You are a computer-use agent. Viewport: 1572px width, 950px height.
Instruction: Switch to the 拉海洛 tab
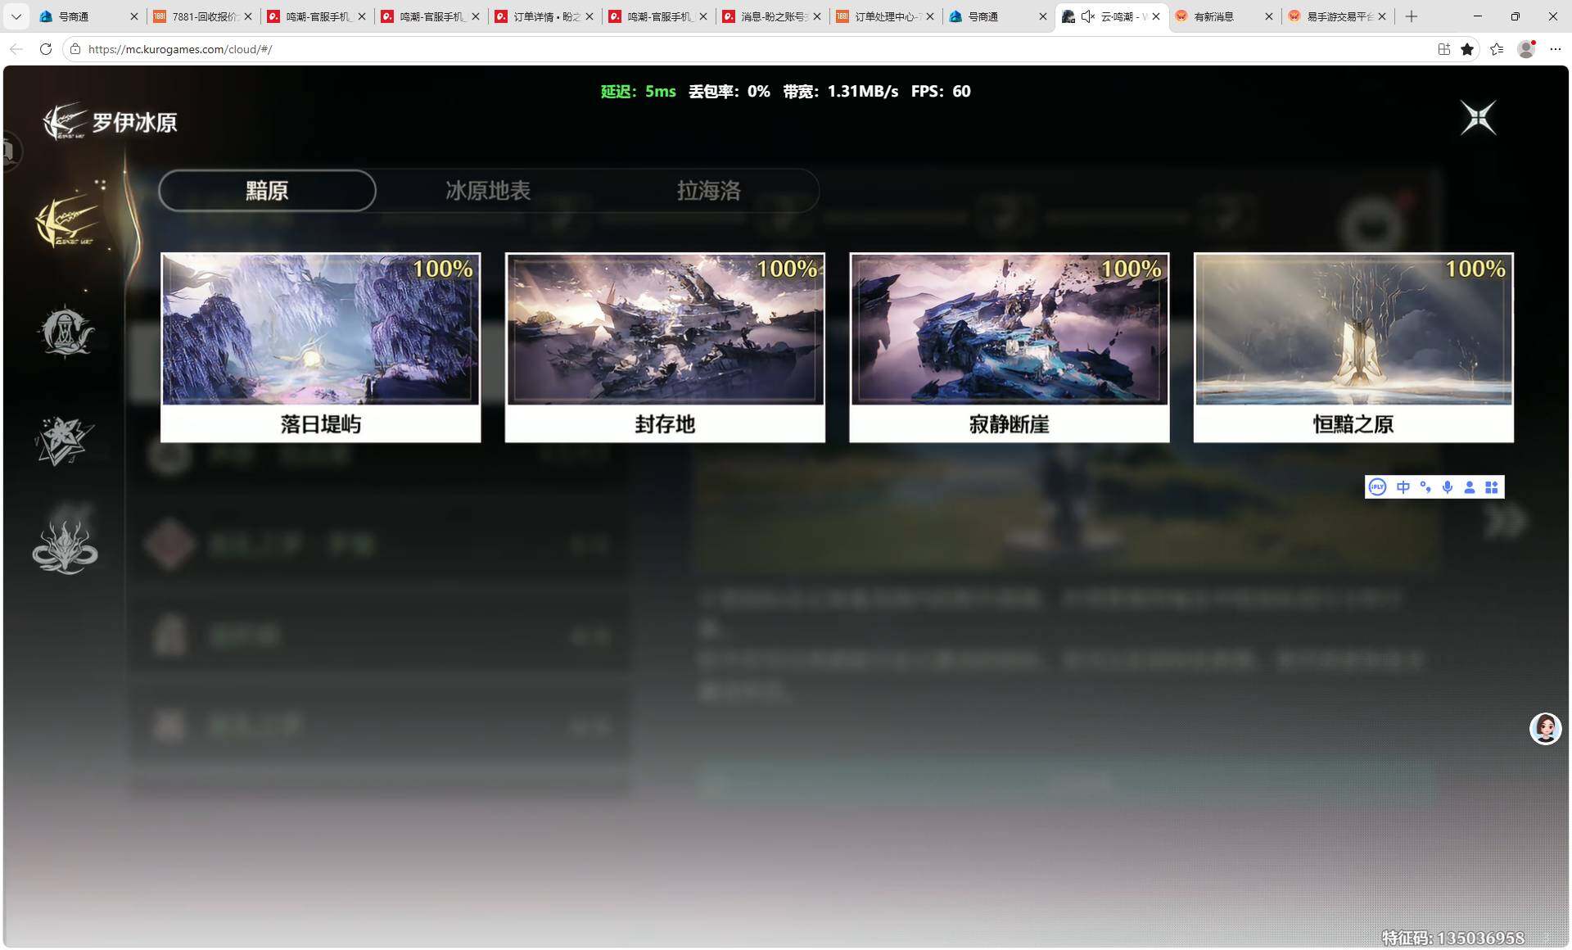[x=709, y=191]
